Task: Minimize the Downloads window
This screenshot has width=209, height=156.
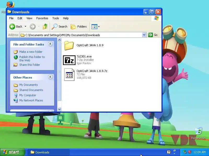Action: point(146,12)
